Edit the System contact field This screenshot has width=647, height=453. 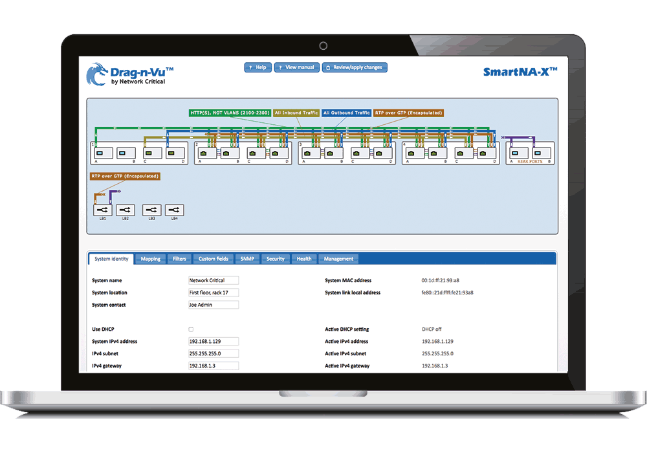(x=214, y=305)
